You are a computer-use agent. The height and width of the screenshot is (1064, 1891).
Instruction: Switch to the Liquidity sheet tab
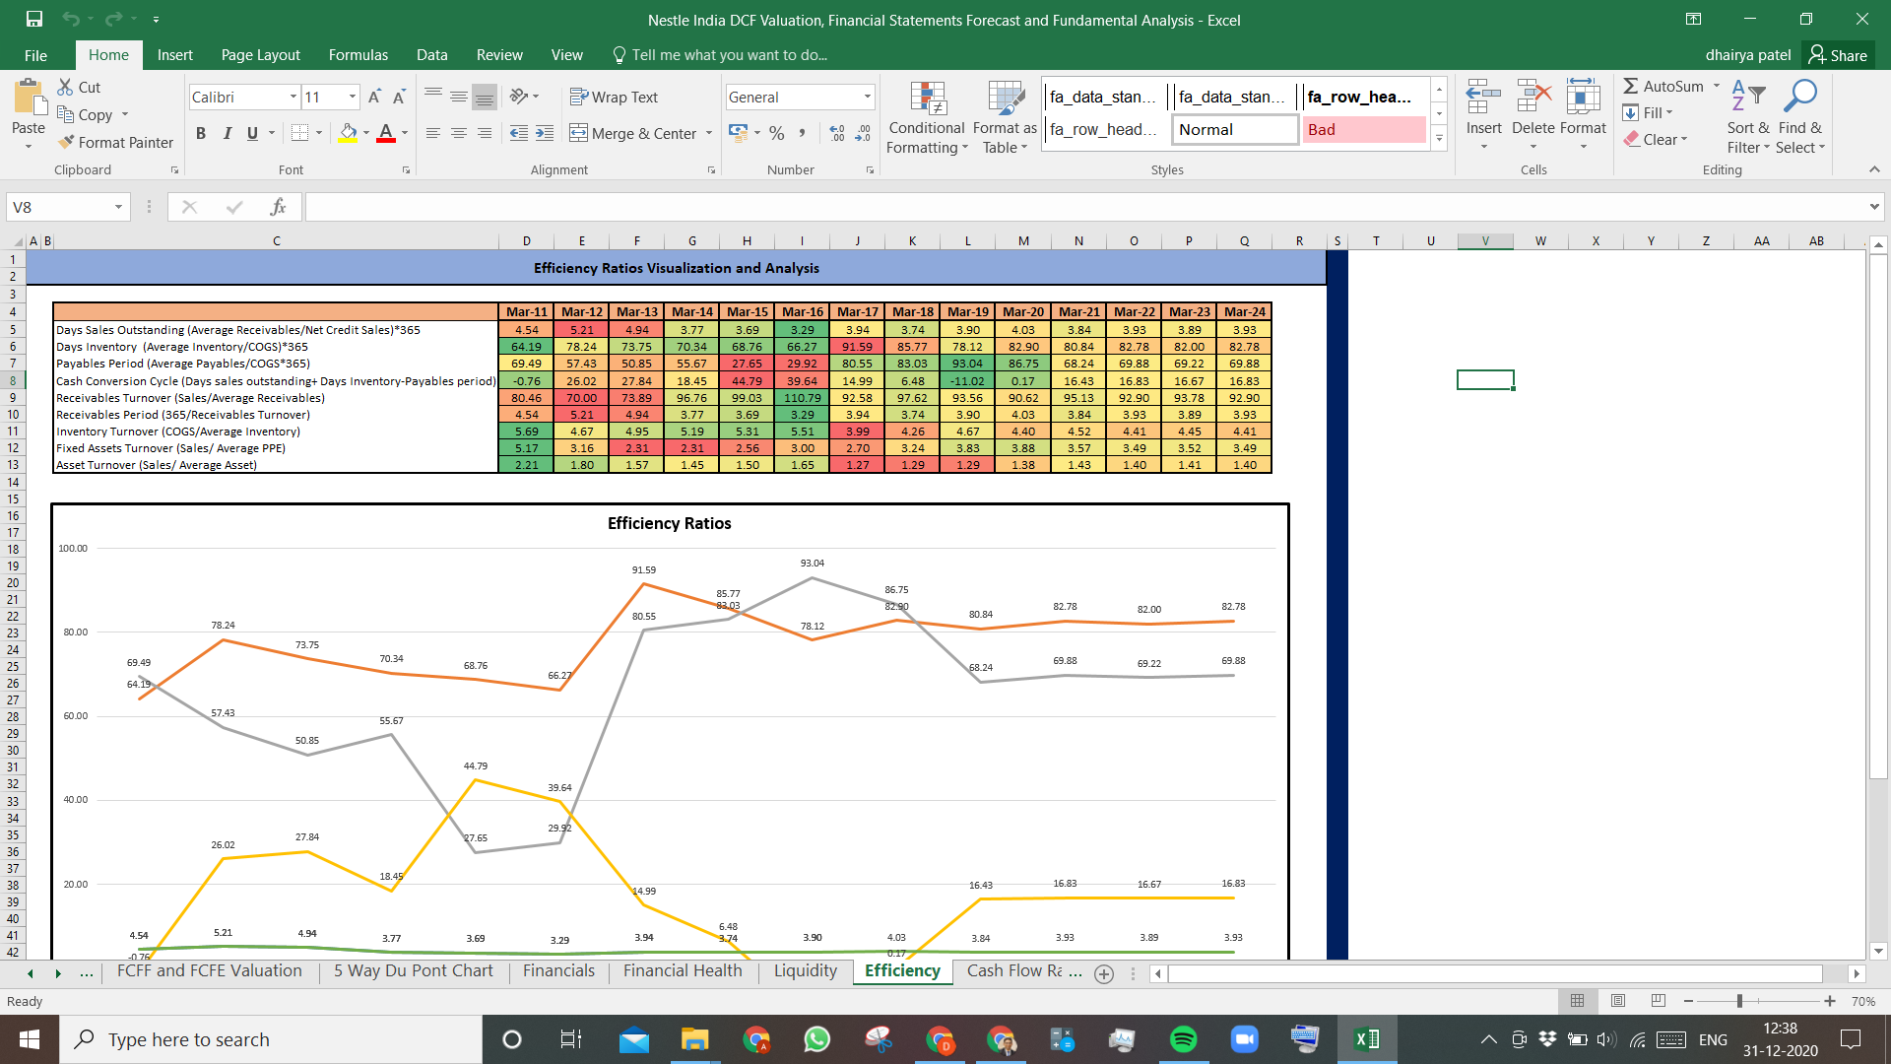(x=805, y=970)
